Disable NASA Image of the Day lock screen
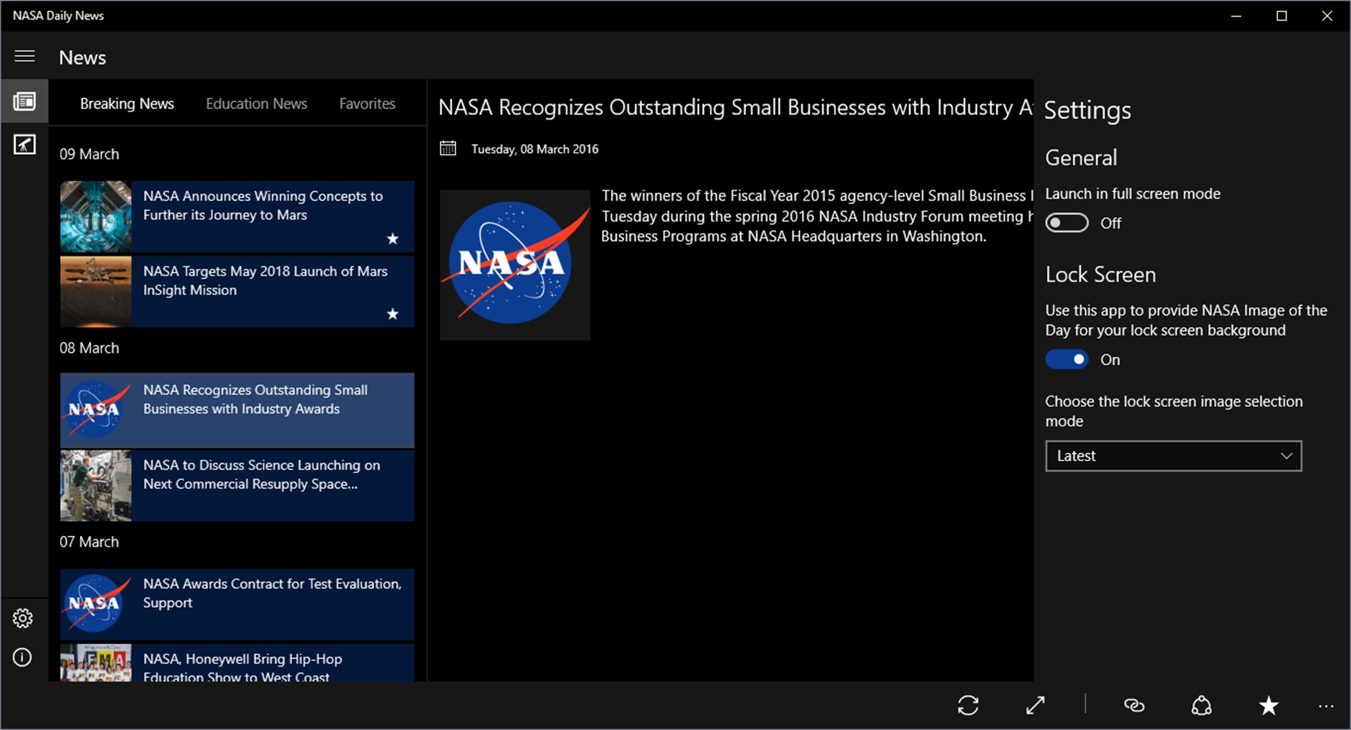Screen dimensions: 1351x730 click(x=1066, y=359)
